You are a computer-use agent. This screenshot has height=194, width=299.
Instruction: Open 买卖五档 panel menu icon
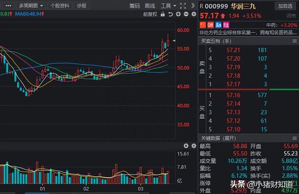click(x=294, y=41)
